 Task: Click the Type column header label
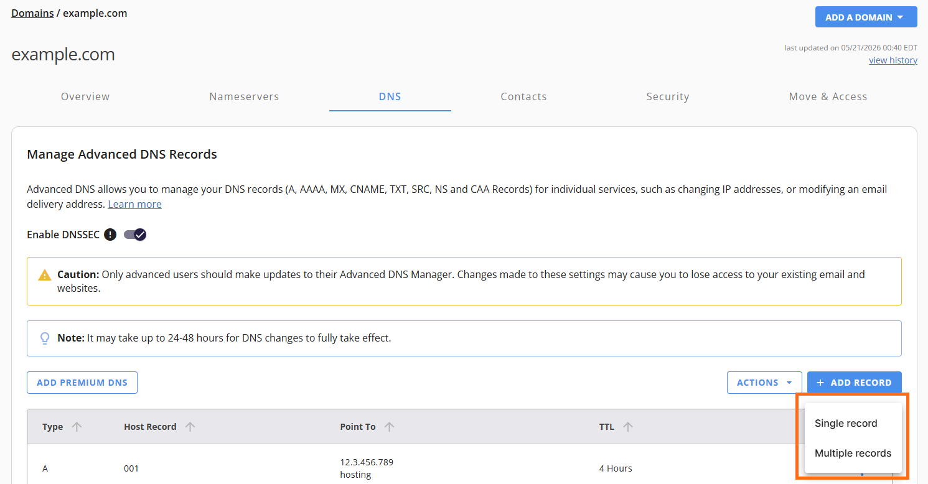click(52, 427)
